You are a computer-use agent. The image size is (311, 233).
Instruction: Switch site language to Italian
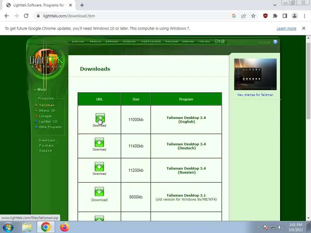click(x=204, y=42)
